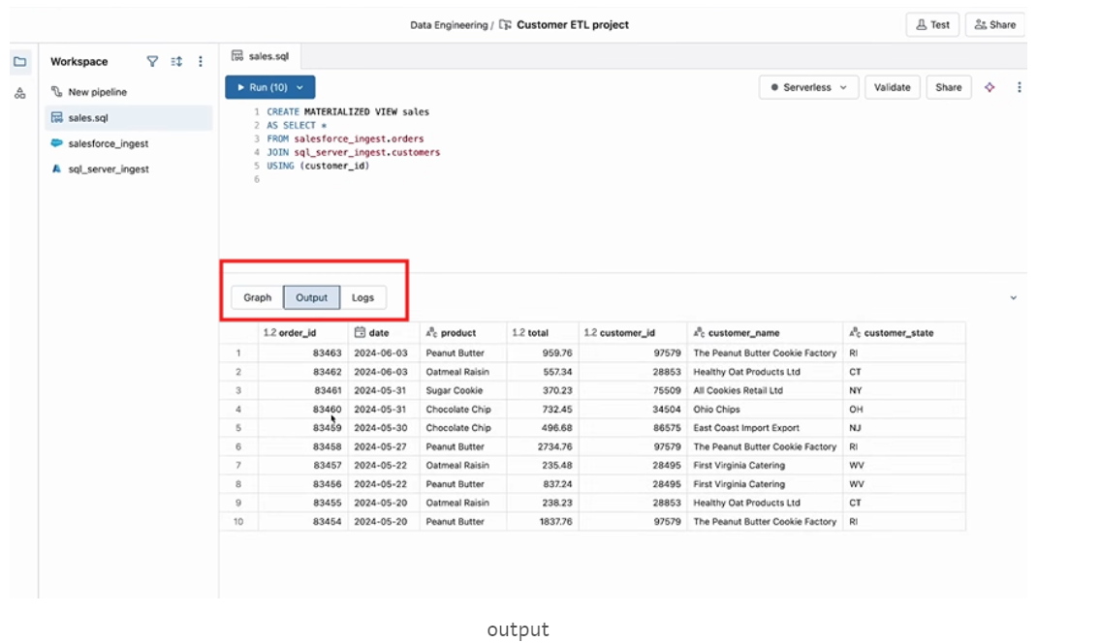Open the folder panel icon in the left sidebar

18,60
